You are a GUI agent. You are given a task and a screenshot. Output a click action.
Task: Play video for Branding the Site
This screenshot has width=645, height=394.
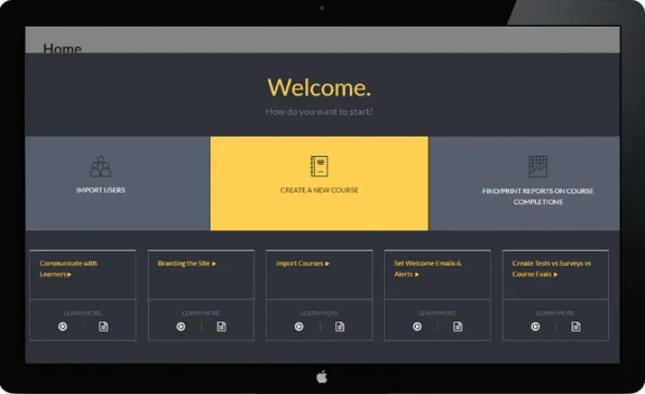click(181, 327)
